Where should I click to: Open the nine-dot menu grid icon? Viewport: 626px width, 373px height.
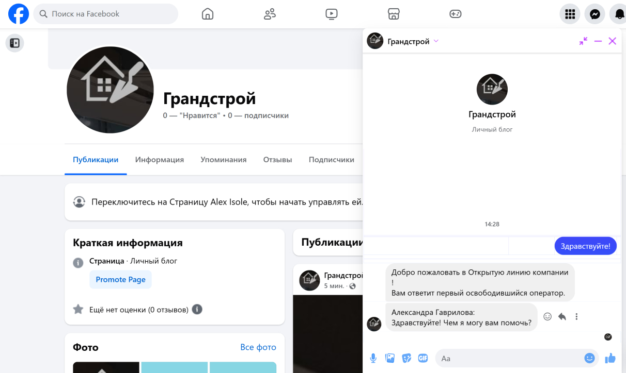pos(570,14)
